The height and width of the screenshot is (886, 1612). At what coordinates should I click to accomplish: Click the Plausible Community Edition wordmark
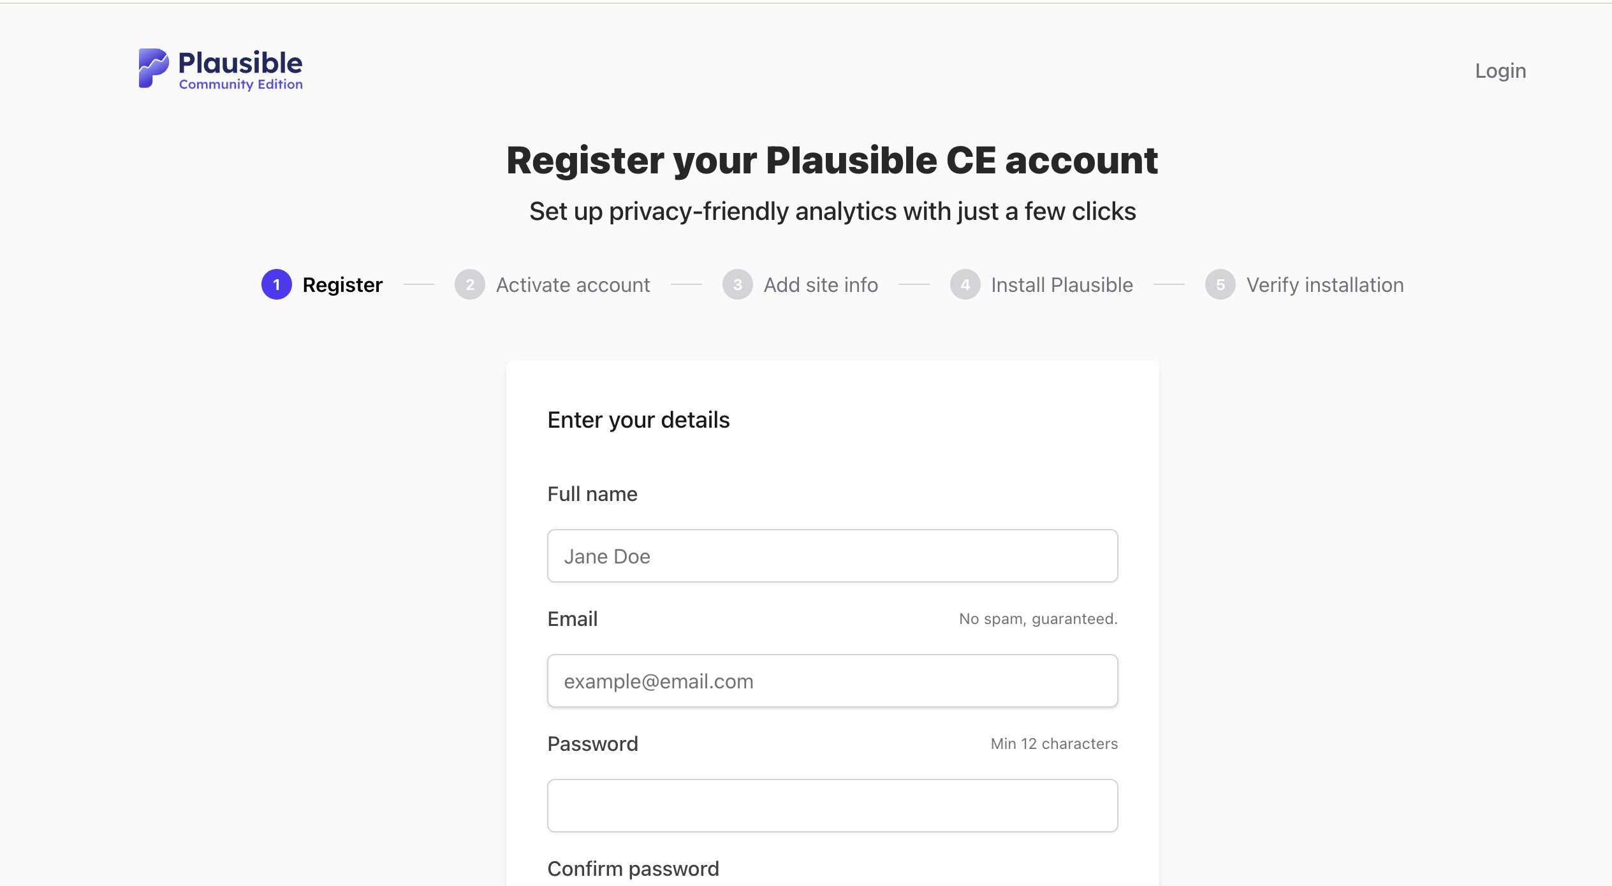tap(240, 69)
